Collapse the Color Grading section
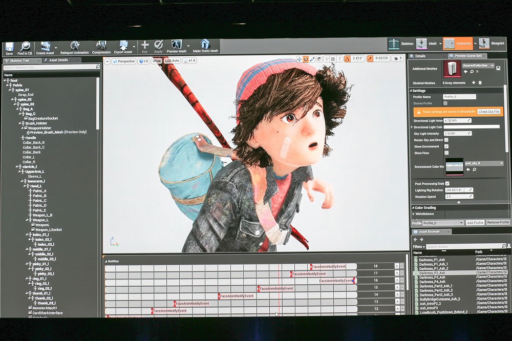512x341 pixels. point(413,208)
